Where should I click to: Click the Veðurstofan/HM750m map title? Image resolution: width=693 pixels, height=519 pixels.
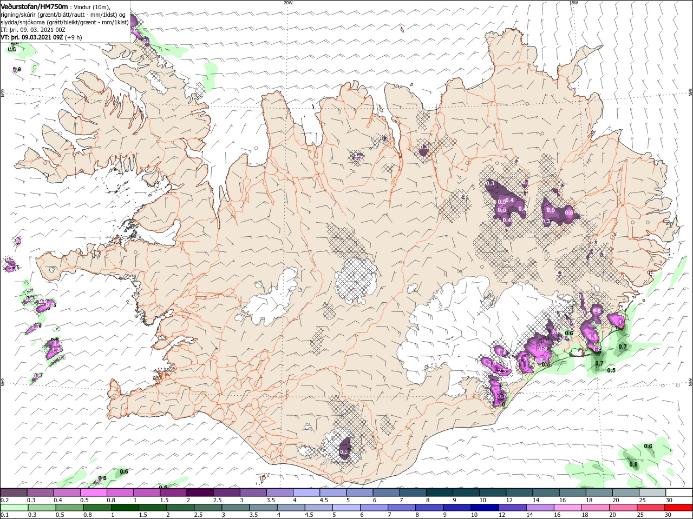pos(35,6)
